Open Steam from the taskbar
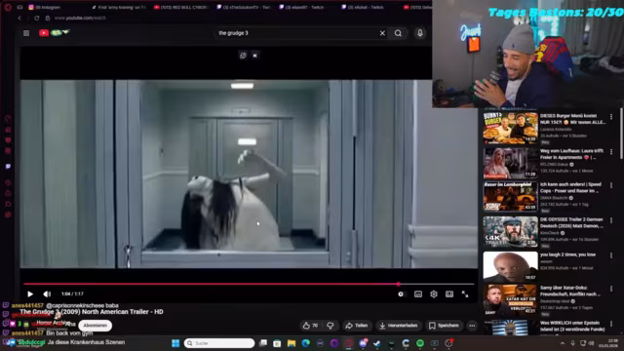624x351 pixels. pyautogui.click(x=377, y=343)
